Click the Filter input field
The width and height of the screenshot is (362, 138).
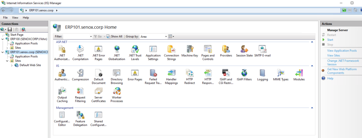point(76,37)
